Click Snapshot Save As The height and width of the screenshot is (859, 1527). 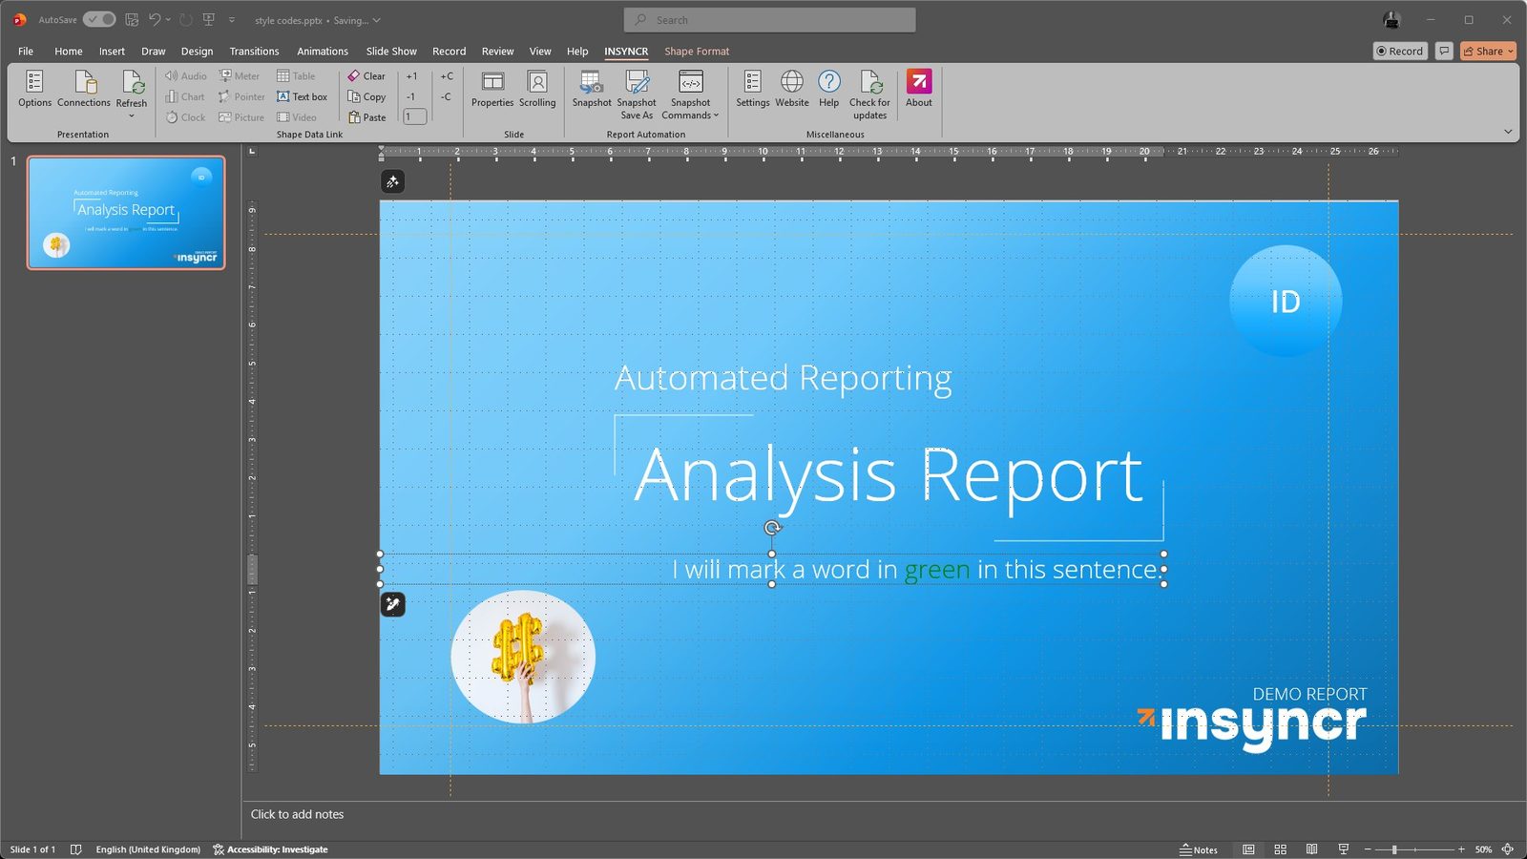pos(637,94)
